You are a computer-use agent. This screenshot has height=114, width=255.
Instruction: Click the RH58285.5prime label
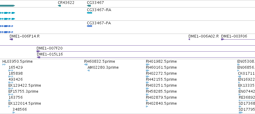pyautogui.click(x=161, y=91)
